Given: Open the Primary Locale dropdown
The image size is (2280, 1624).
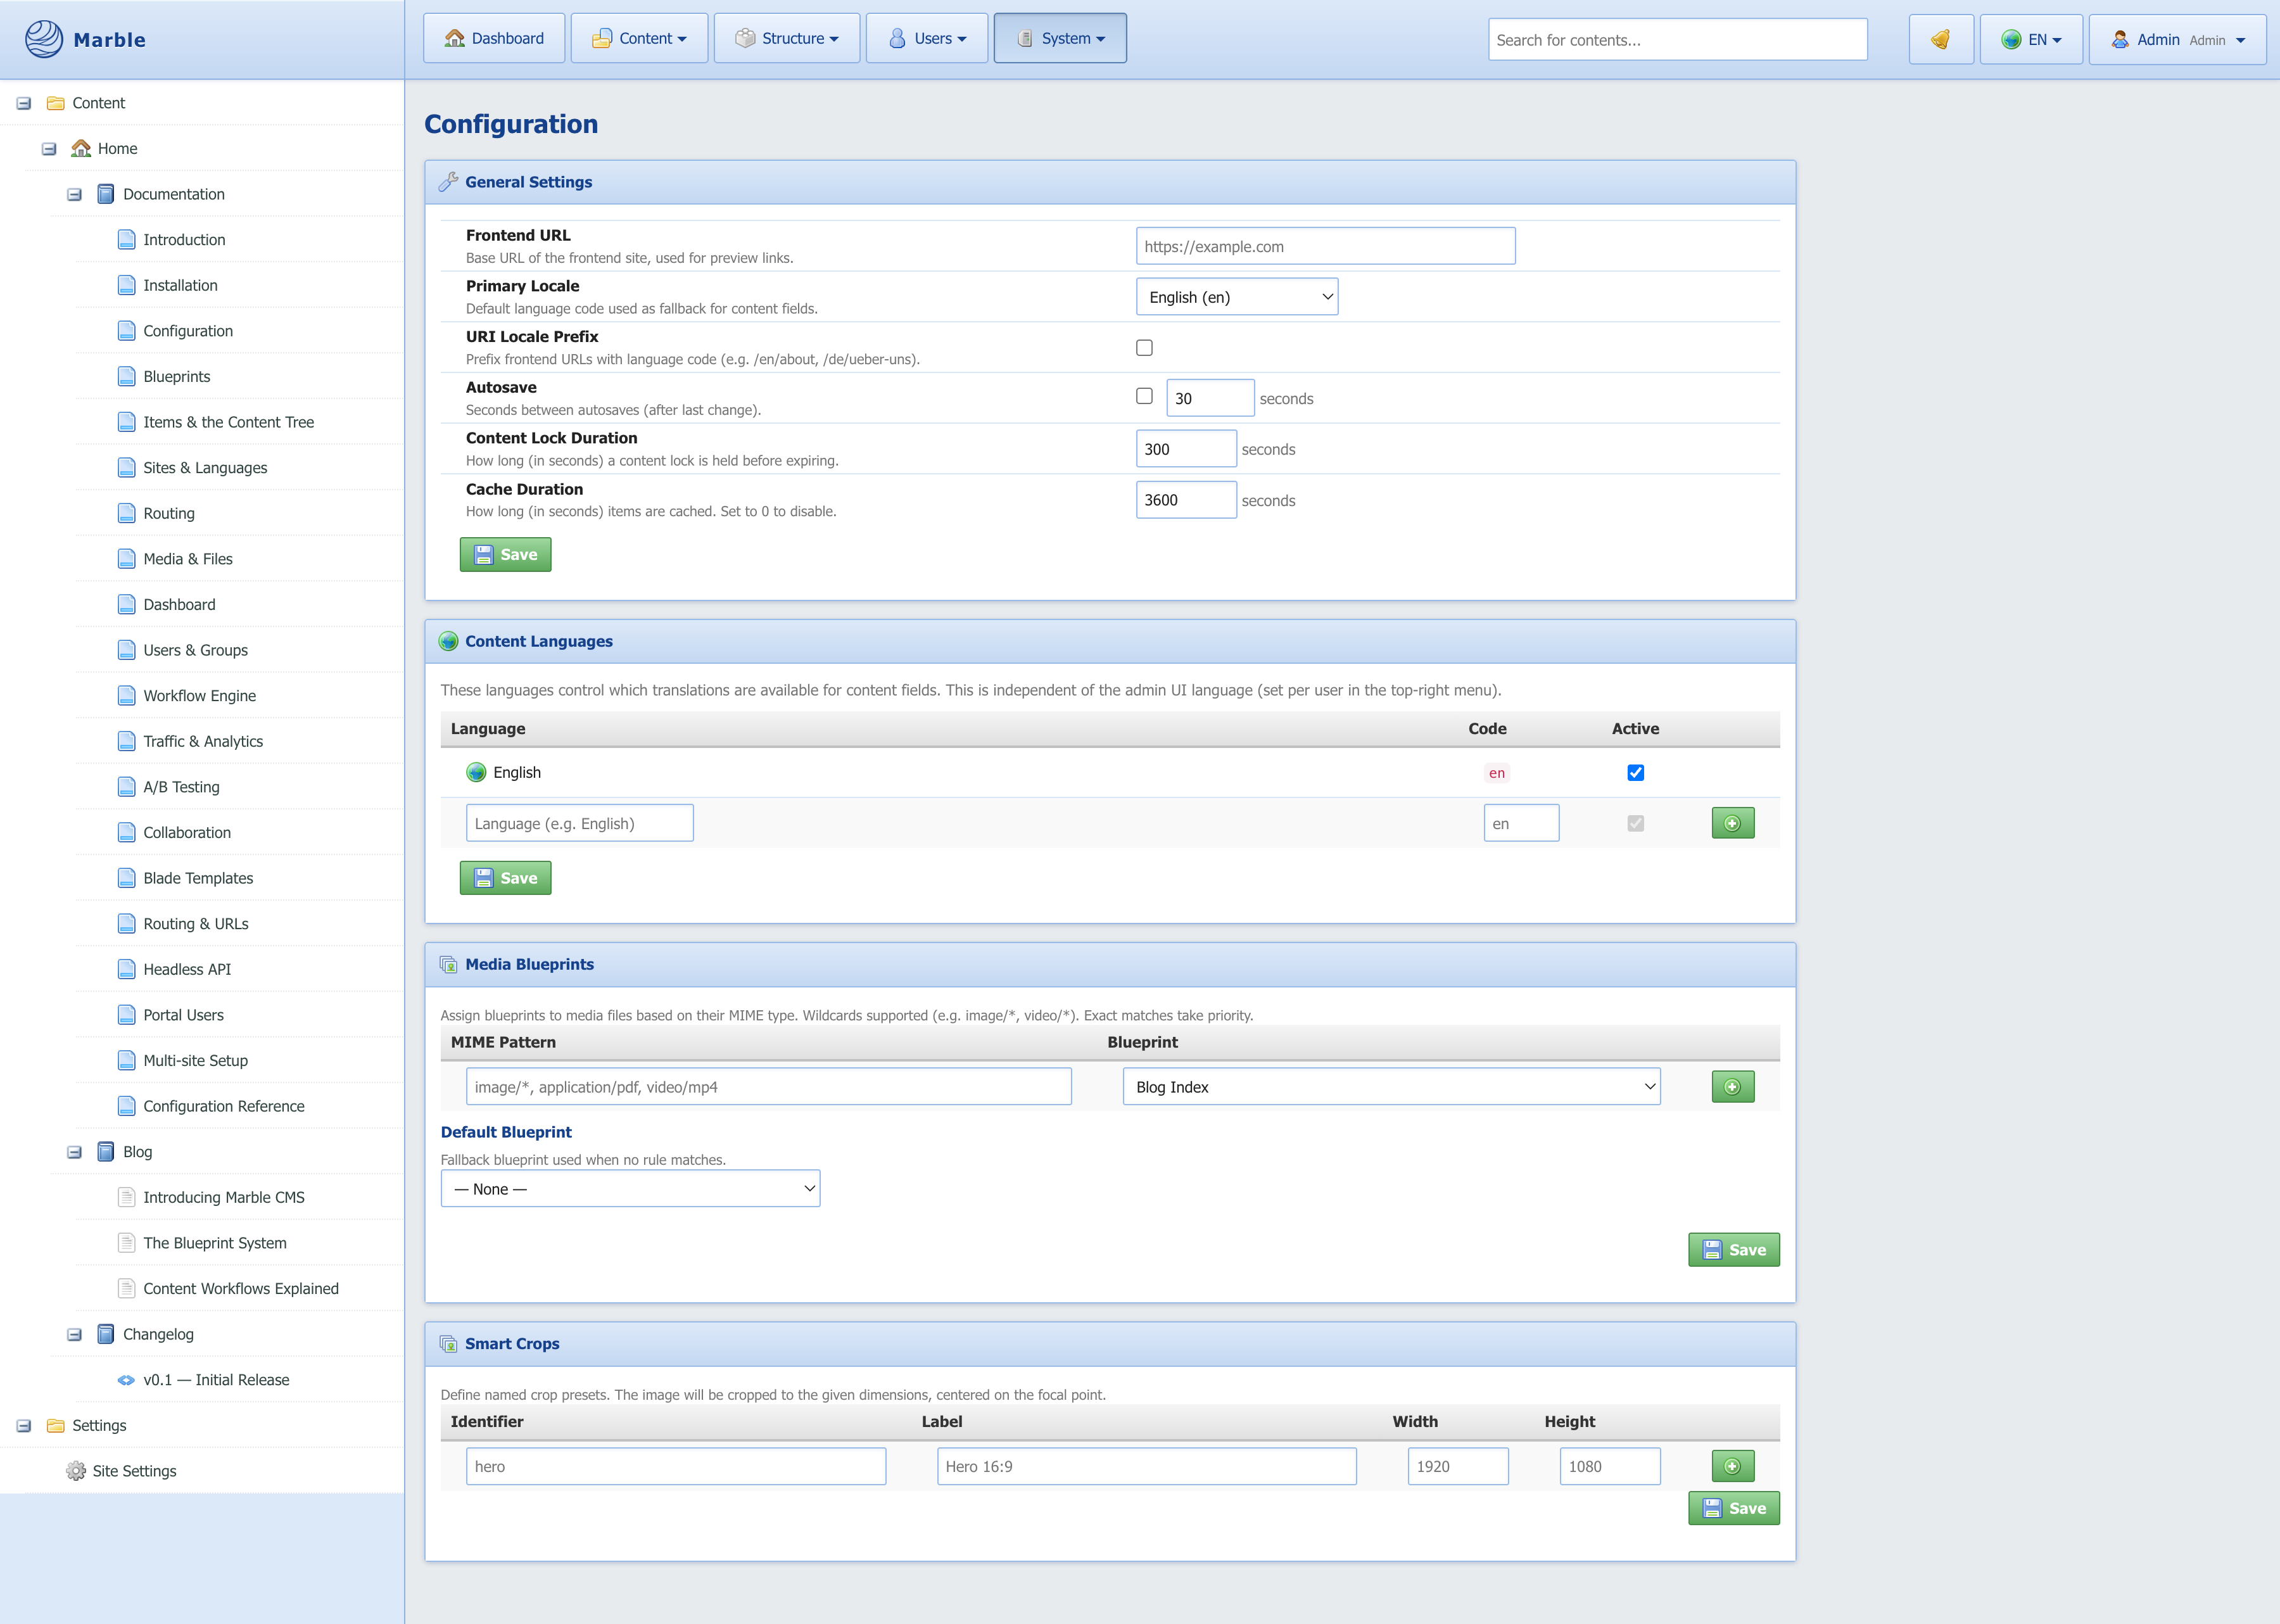Looking at the screenshot, I should click(1236, 297).
